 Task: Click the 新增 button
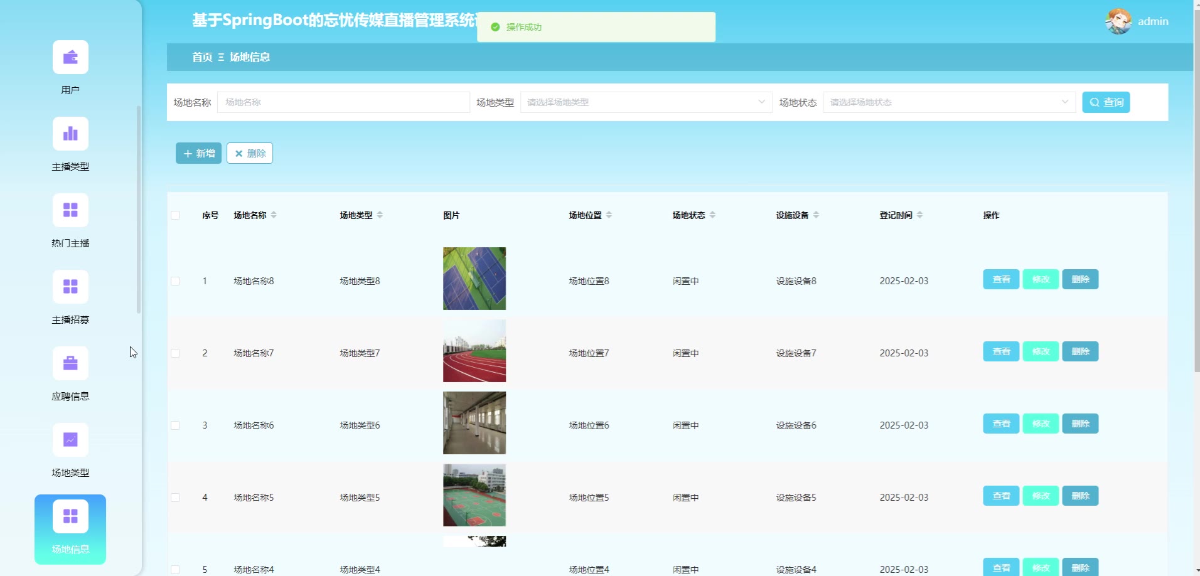pyautogui.click(x=198, y=153)
